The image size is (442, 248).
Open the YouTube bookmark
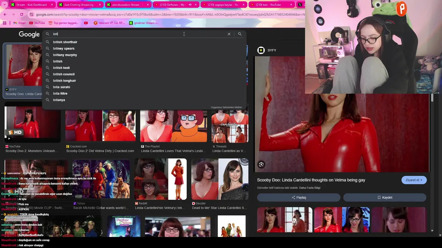37,23
